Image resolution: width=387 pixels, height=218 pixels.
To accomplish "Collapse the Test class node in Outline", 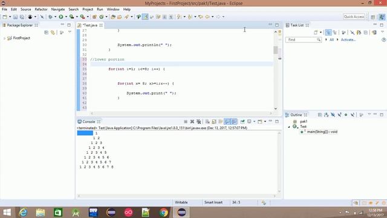I will click(x=289, y=127).
